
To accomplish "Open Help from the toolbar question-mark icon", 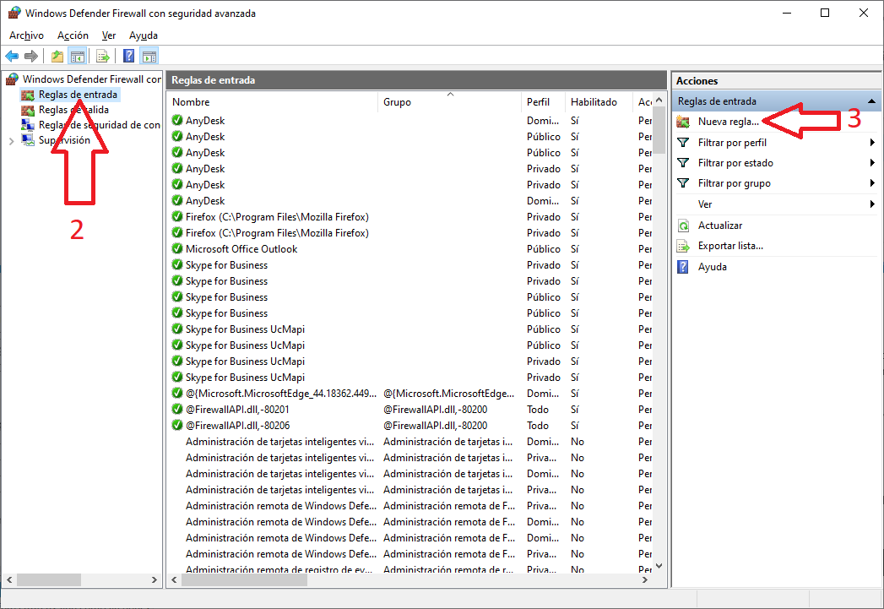I will [129, 56].
